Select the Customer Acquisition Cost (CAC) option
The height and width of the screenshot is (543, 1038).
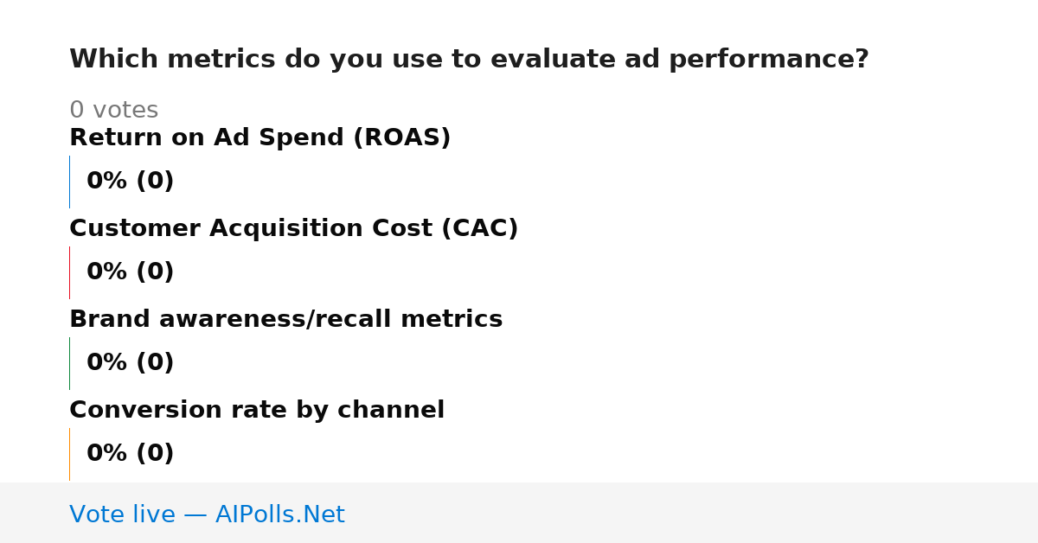(293, 228)
